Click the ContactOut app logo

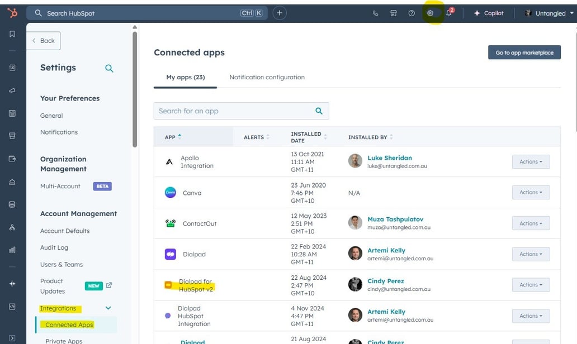click(x=171, y=223)
